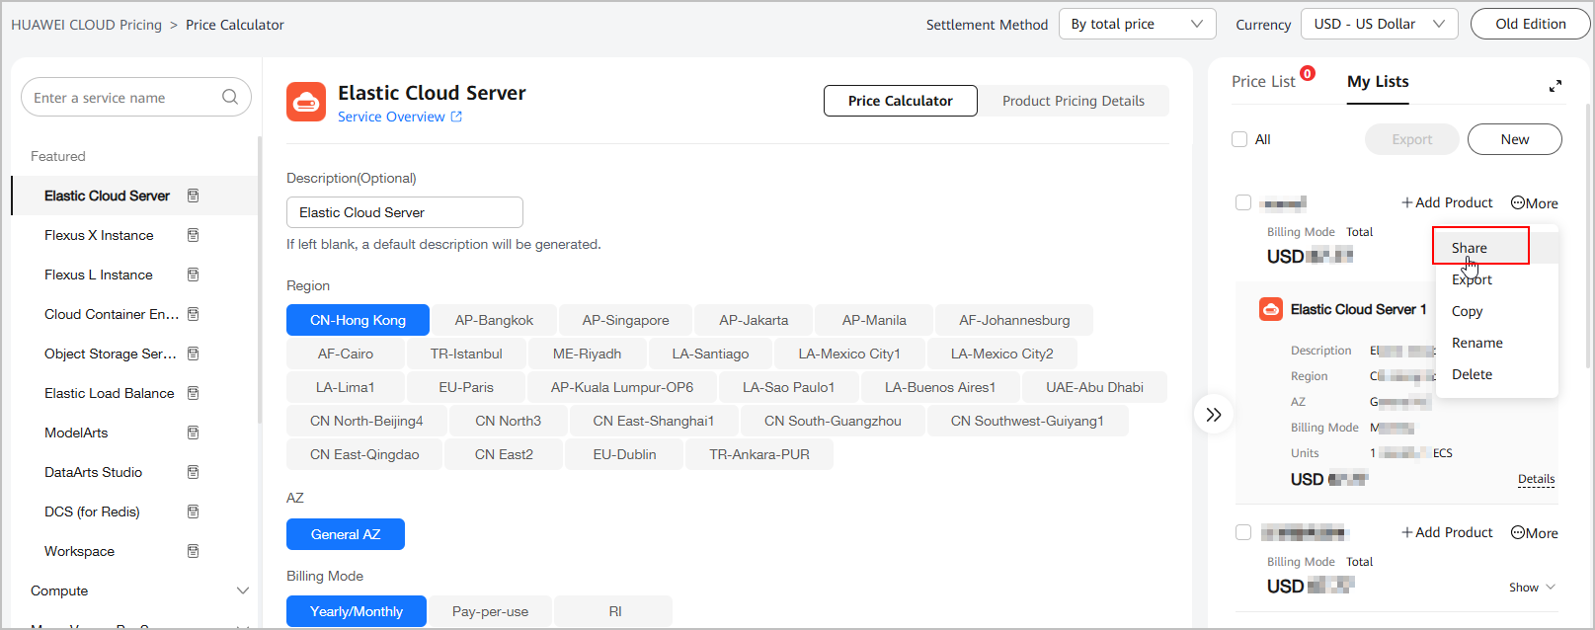This screenshot has height=630, width=1595.
Task: Collapse side panel with double-arrow button
Action: point(1214,415)
